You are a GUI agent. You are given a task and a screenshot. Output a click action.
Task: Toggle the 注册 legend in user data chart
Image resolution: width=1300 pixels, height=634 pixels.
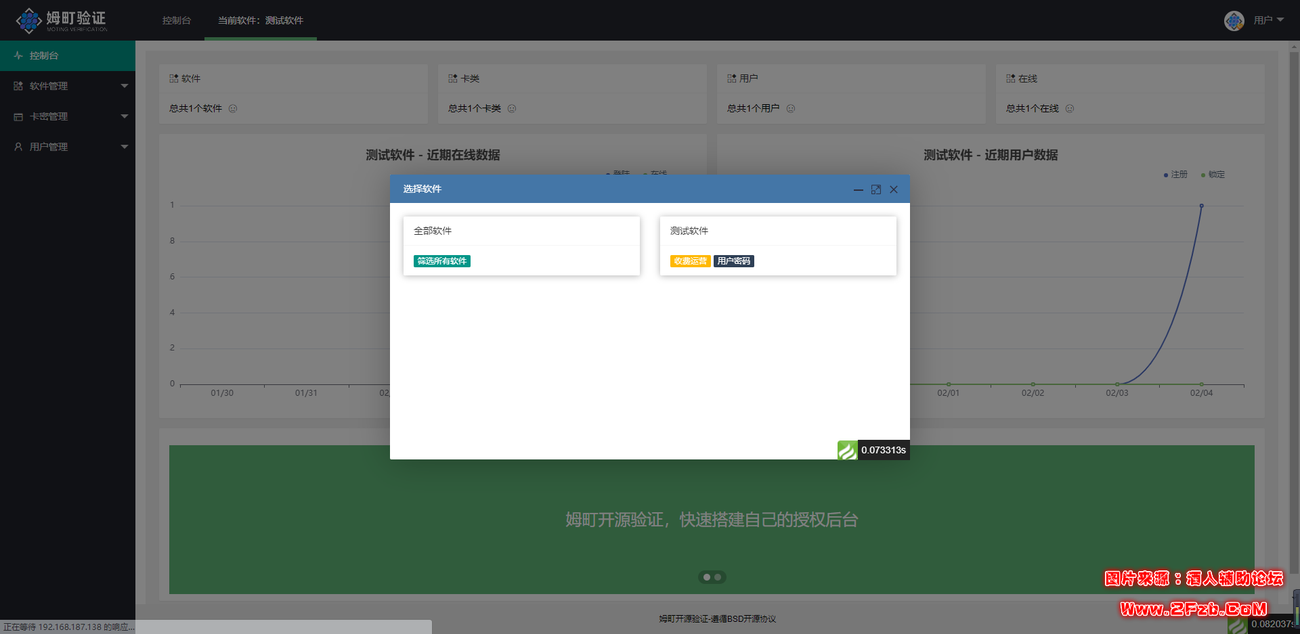pos(1176,175)
